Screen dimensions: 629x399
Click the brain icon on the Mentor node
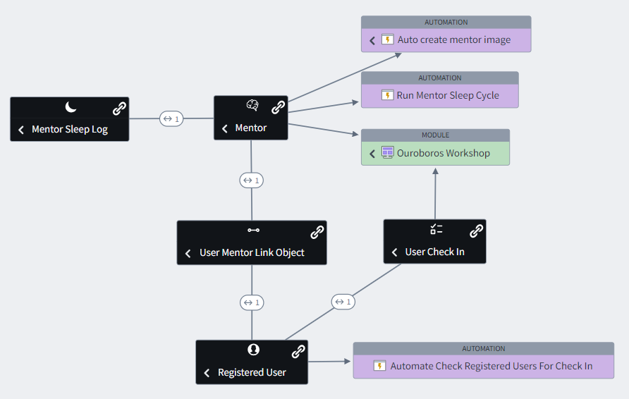252,106
